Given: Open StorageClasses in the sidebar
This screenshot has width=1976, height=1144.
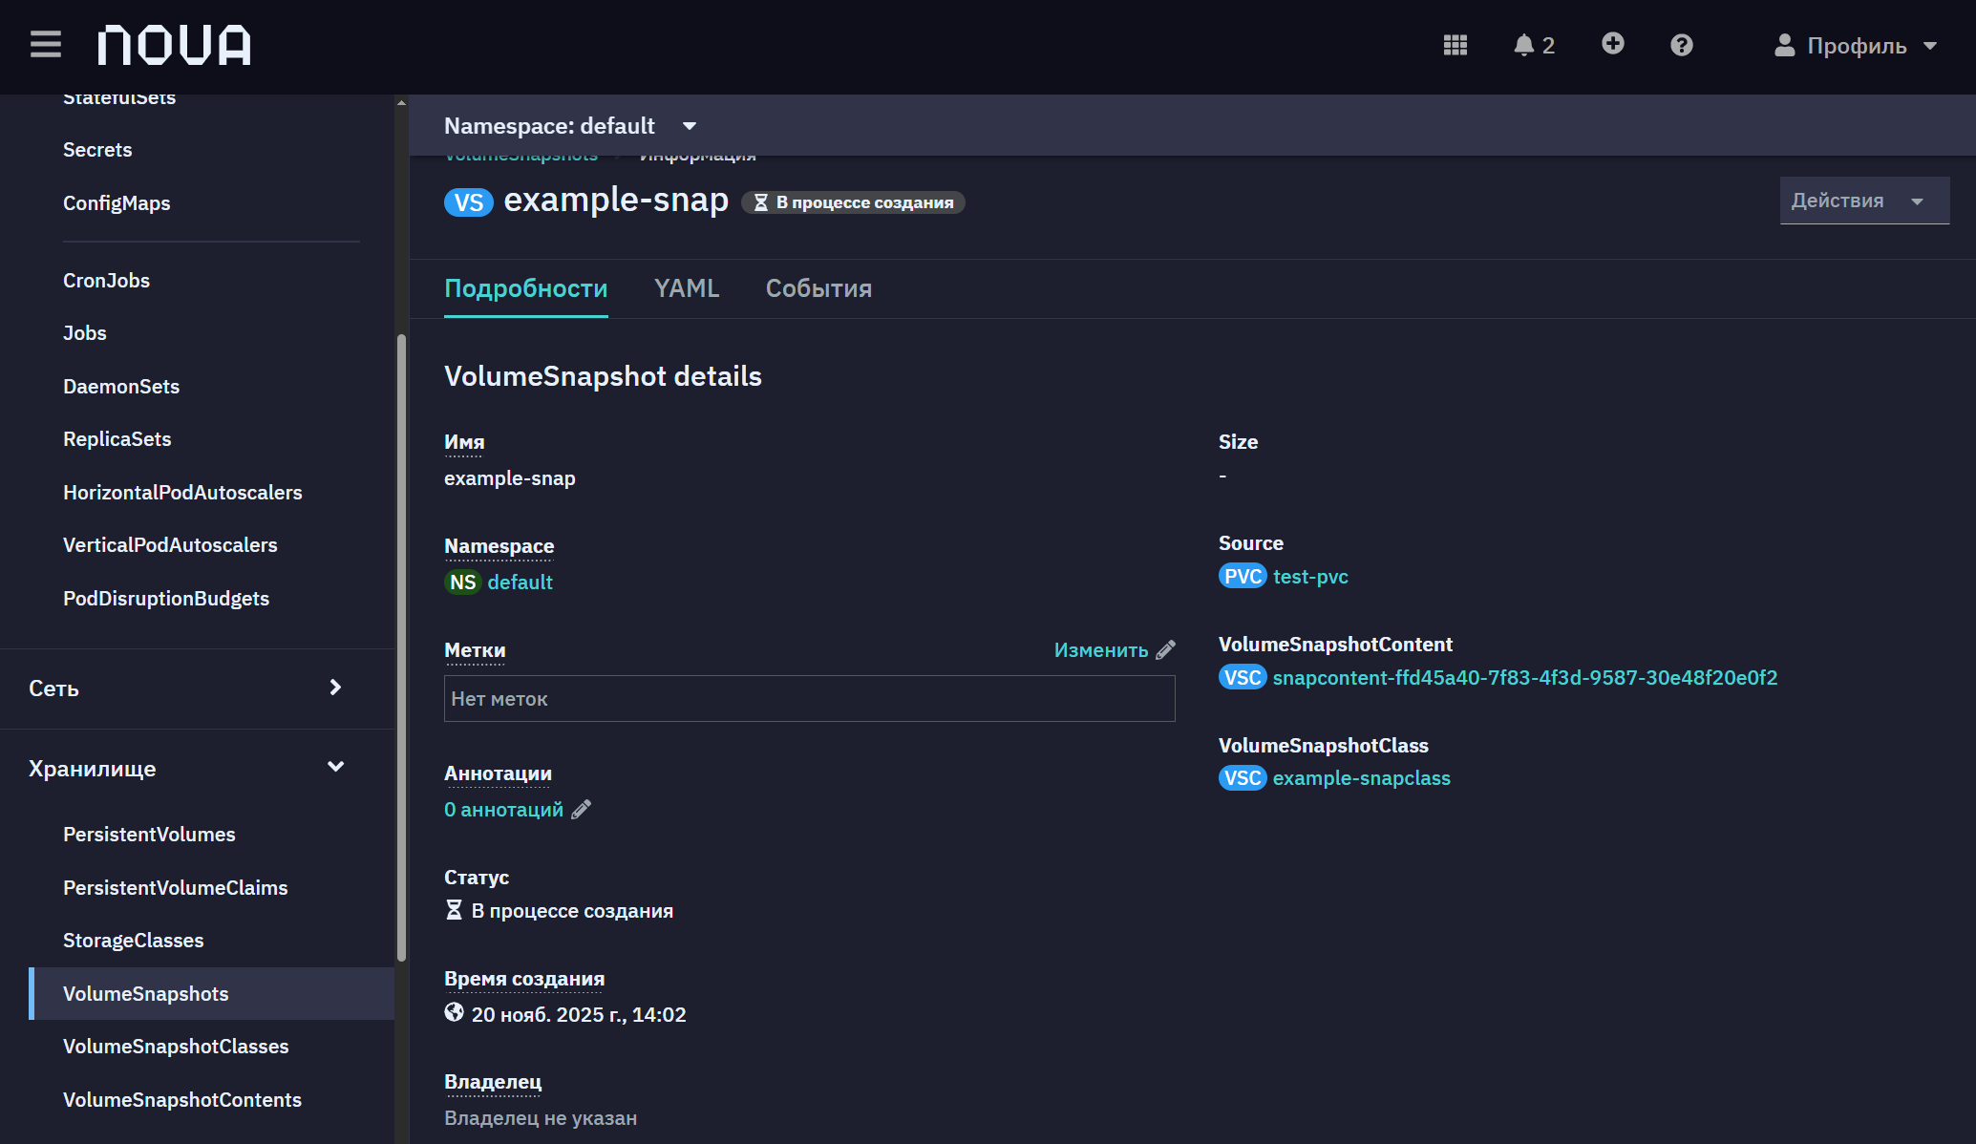Looking at the screenshot, I should tap(134, 941).
